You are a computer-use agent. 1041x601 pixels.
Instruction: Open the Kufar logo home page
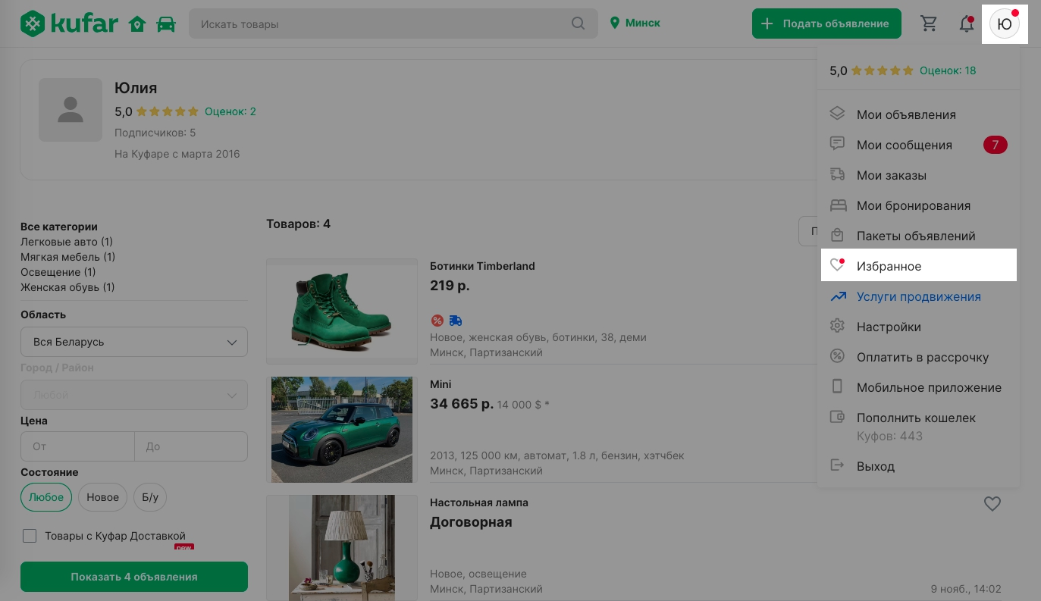(x=69, y=23)
